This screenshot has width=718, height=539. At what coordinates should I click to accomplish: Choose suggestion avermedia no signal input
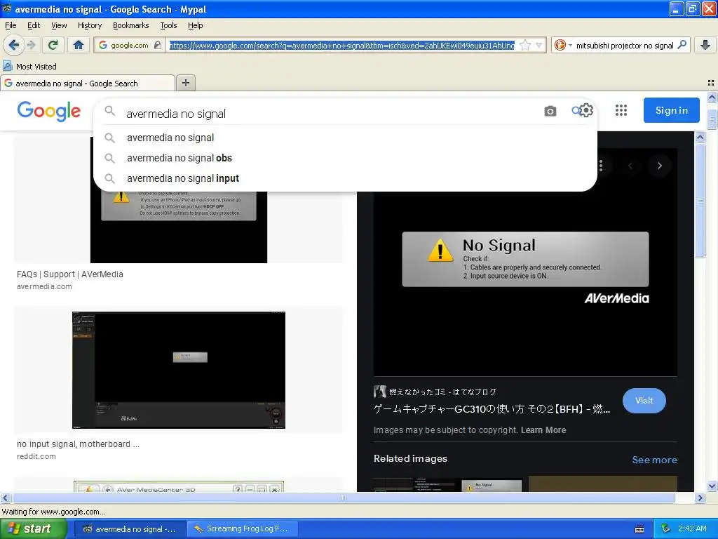pyautogui.click(x=345, y=178)
